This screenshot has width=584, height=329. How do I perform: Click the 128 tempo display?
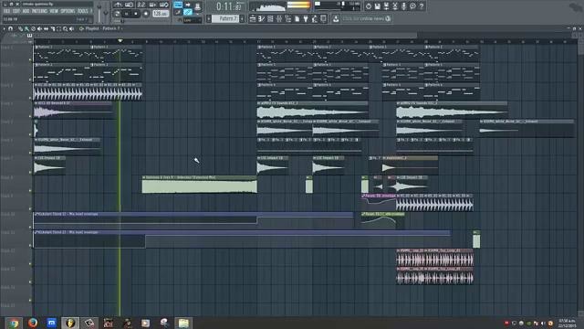pyautogui.click(x=161, y=13)
